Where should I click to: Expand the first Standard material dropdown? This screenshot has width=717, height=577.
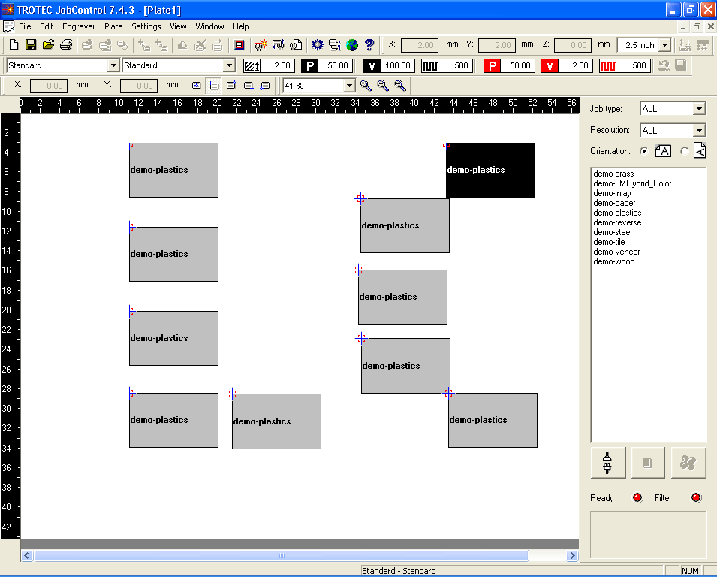114,66
